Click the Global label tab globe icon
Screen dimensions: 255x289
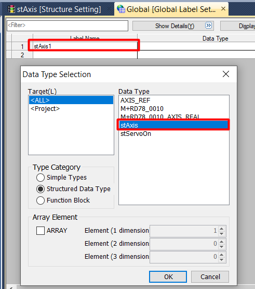coord(121,9)
